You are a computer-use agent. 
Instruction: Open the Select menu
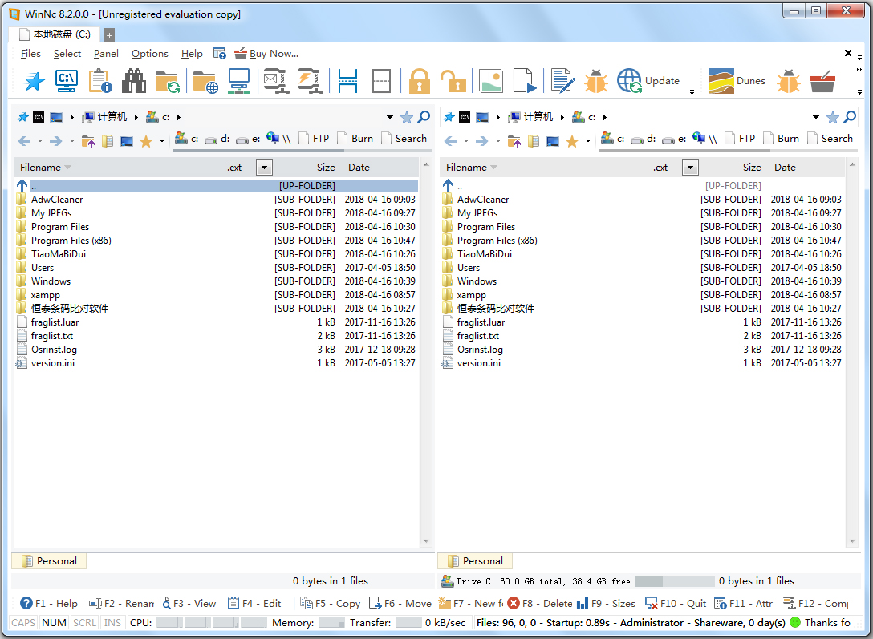pyautogui.click(x=67, y=54)
